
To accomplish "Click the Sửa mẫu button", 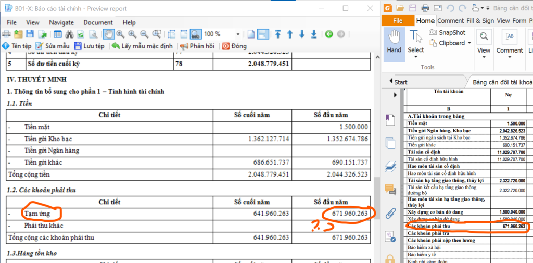I will pyautogui.click(x=53, y=46).
